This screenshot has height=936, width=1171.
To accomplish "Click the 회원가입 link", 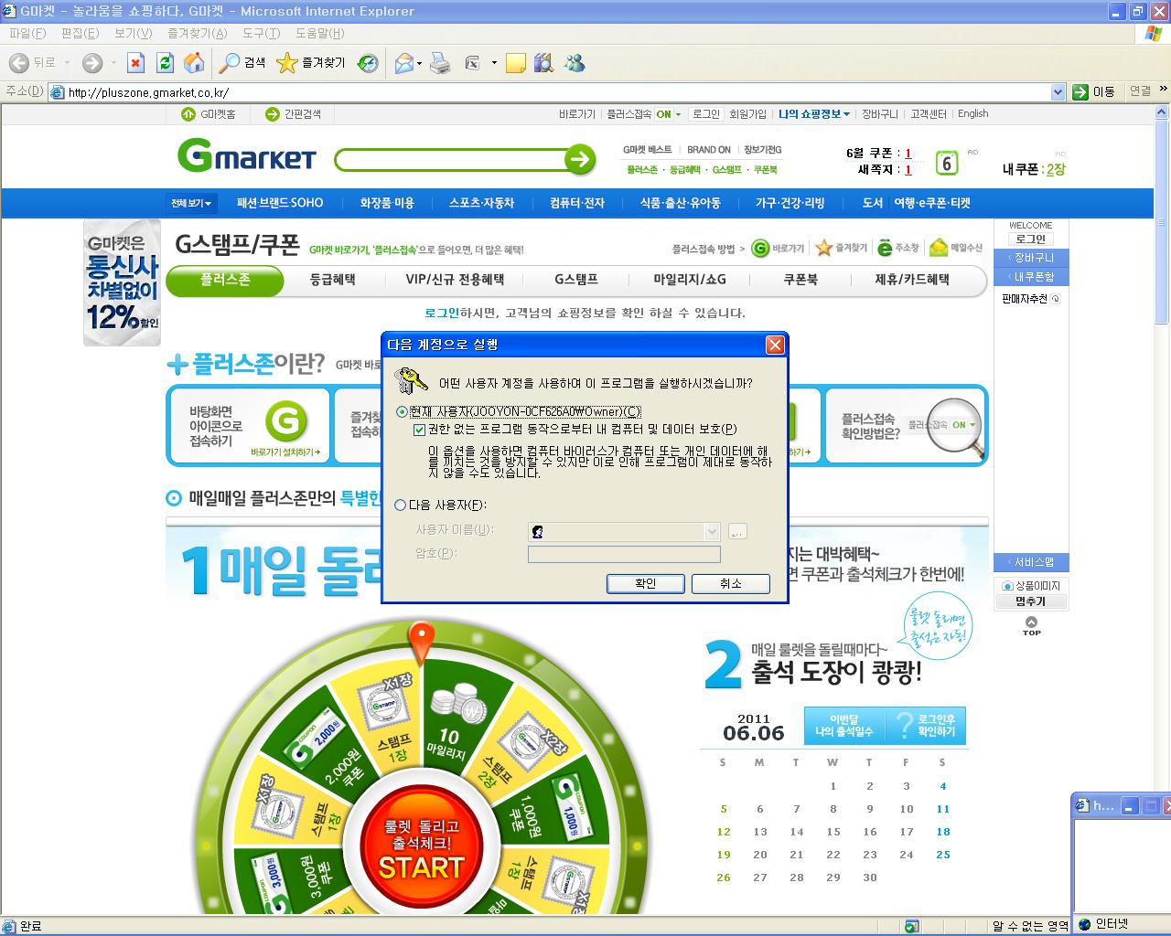I will pyautogui.click(x=747, y=114).
